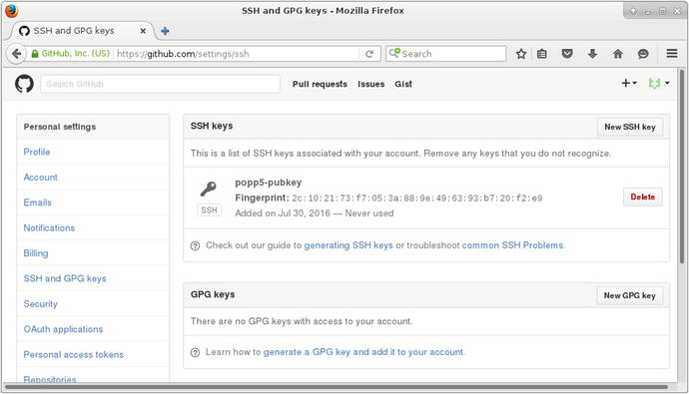Screen dimensions: 689x394
Task: Reload the page using the refresh icon
Action: coord(369,54)
